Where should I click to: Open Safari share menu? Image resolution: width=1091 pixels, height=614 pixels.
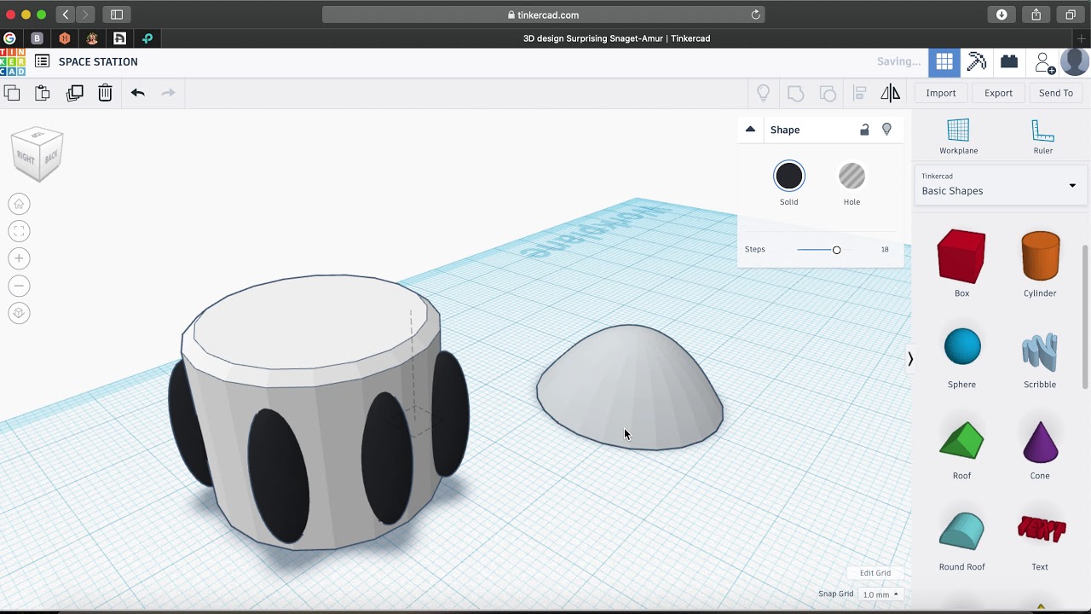pos(1036,14)
